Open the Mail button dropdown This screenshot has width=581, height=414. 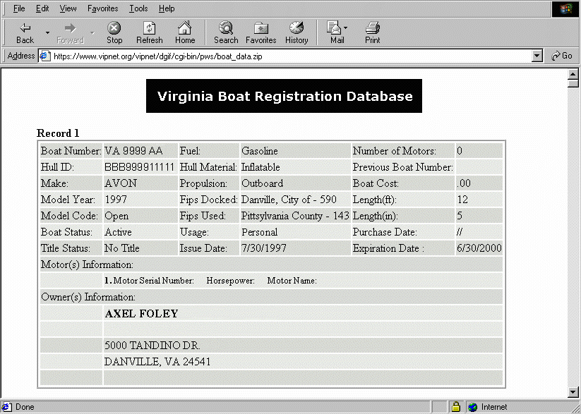[345, 28]
